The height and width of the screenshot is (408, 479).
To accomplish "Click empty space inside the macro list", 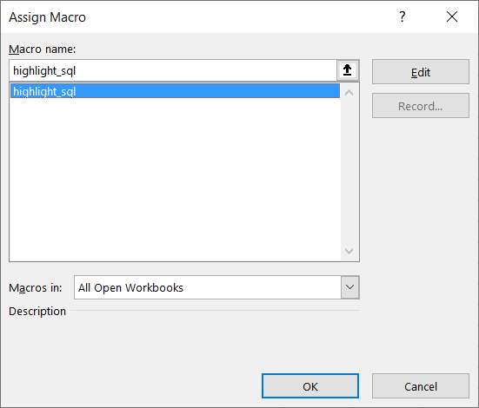I will point(175,180).
